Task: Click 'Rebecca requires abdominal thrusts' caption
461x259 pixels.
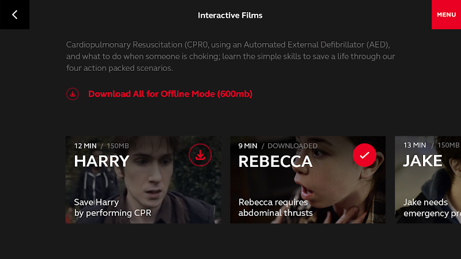Action: click(275, 208)
